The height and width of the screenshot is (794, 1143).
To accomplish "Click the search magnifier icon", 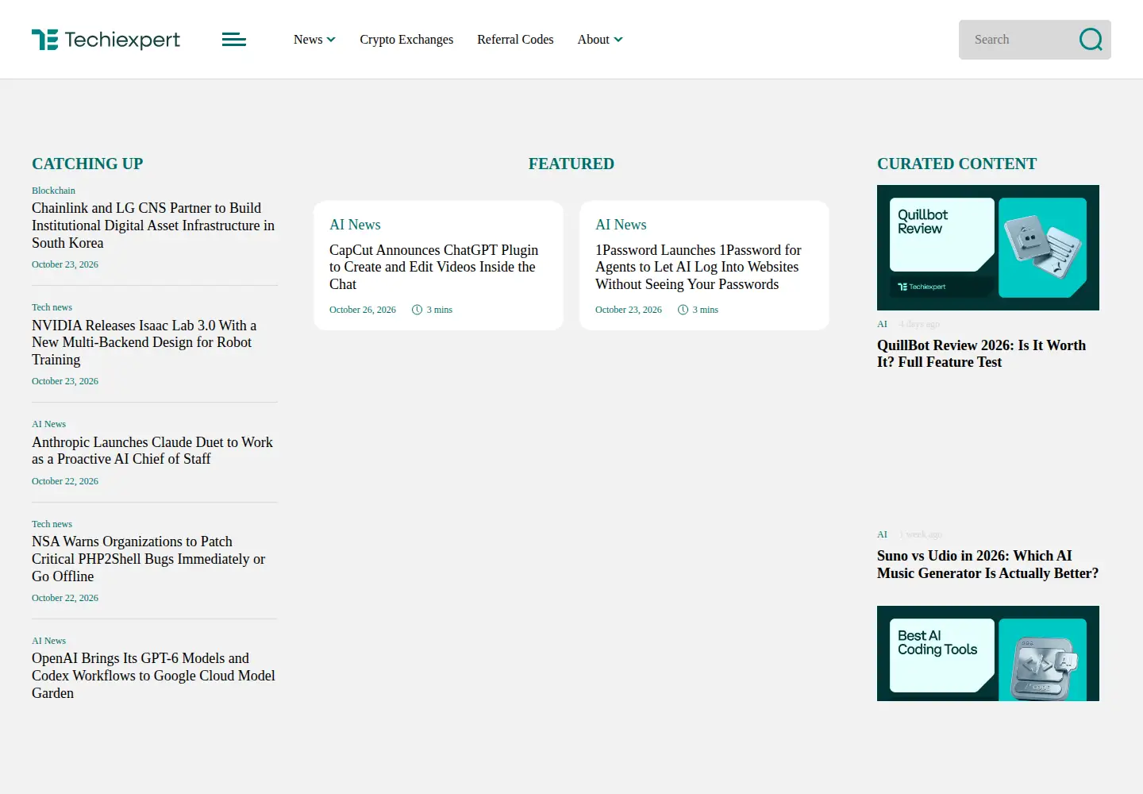I will pyautogui.click(x=1091, y=40).
